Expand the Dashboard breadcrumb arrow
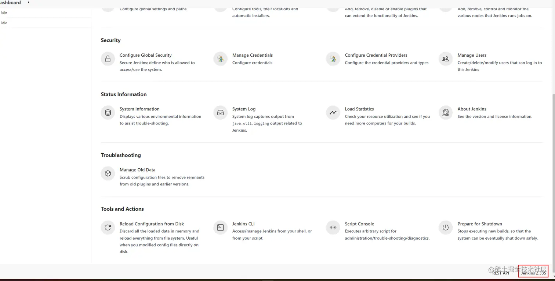555x281 pixels. (x=28, y=3)
